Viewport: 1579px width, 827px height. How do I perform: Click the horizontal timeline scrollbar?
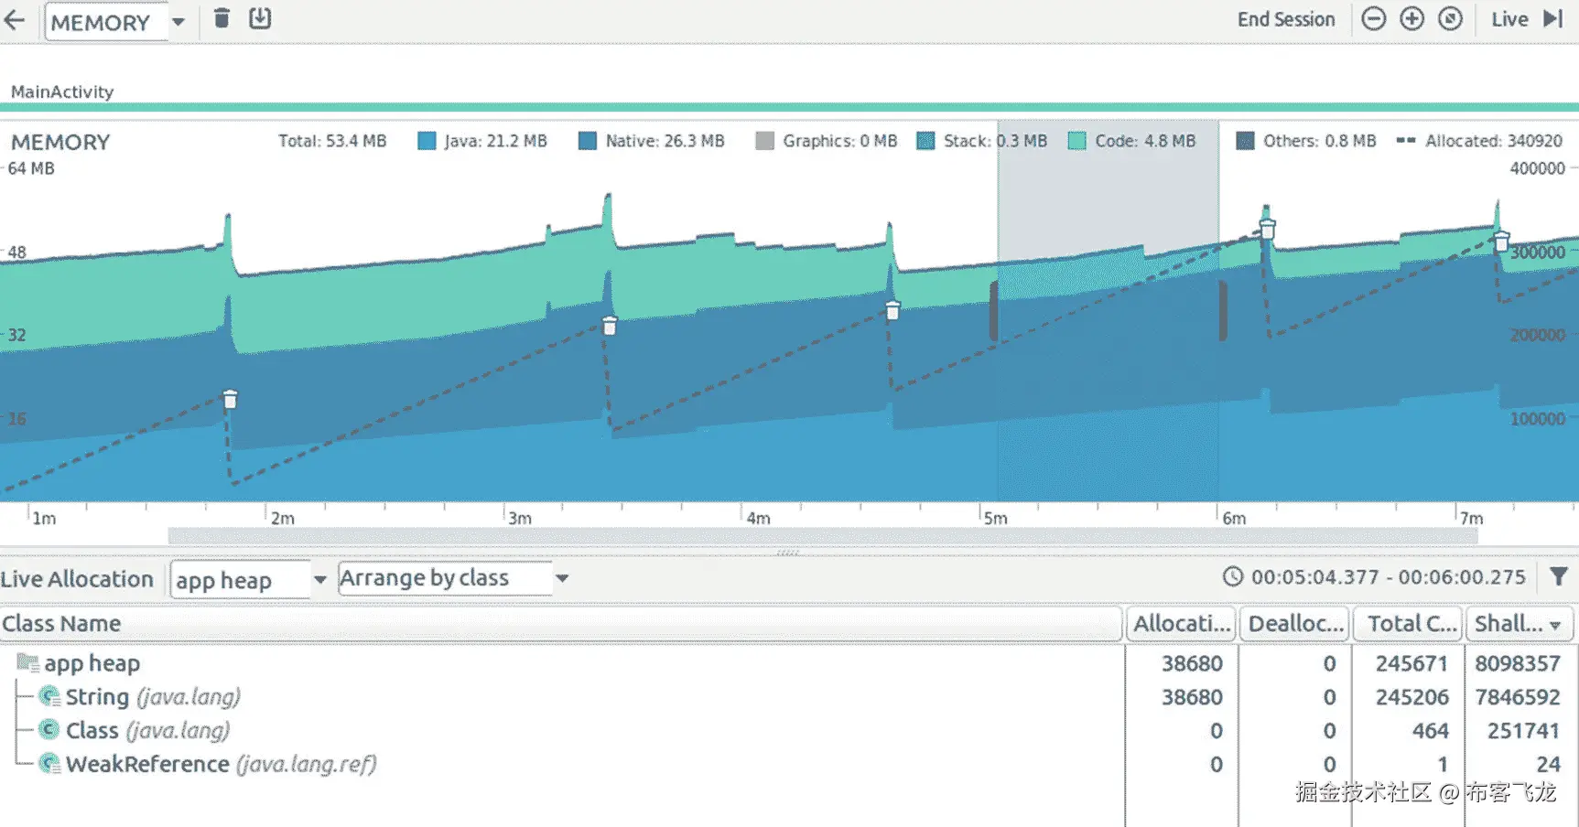[x=822, y=536]
